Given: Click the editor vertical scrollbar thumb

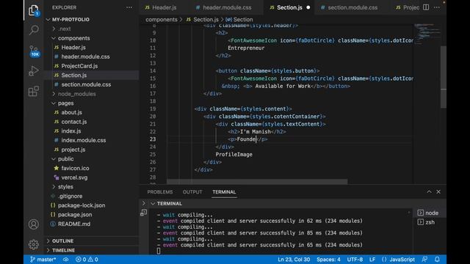Looking at the screenshot, I should (444, 76).
